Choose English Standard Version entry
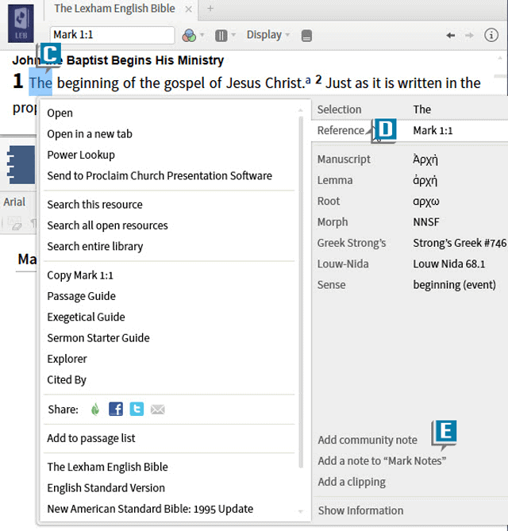This screenshot has width=508, height=531. click(x=106, y=488)
